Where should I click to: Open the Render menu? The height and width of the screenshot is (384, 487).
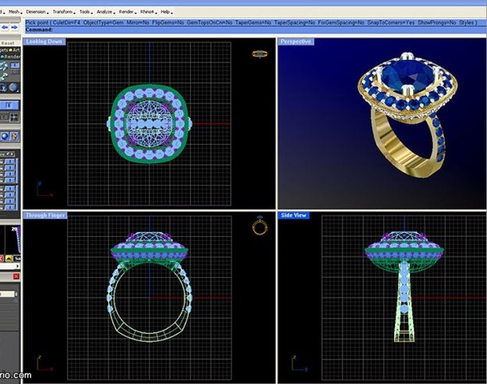[x=126, y=11]
